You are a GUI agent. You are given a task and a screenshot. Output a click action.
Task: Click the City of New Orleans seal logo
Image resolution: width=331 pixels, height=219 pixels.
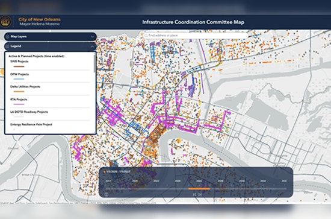[5, 21]
